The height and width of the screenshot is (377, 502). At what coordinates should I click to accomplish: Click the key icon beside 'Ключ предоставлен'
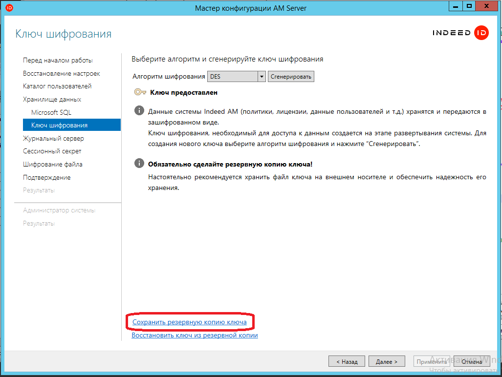tap(139, 92)
